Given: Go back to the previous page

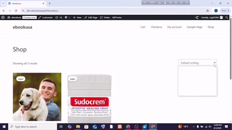Looking at the screenshot, I should coord(4,11).
